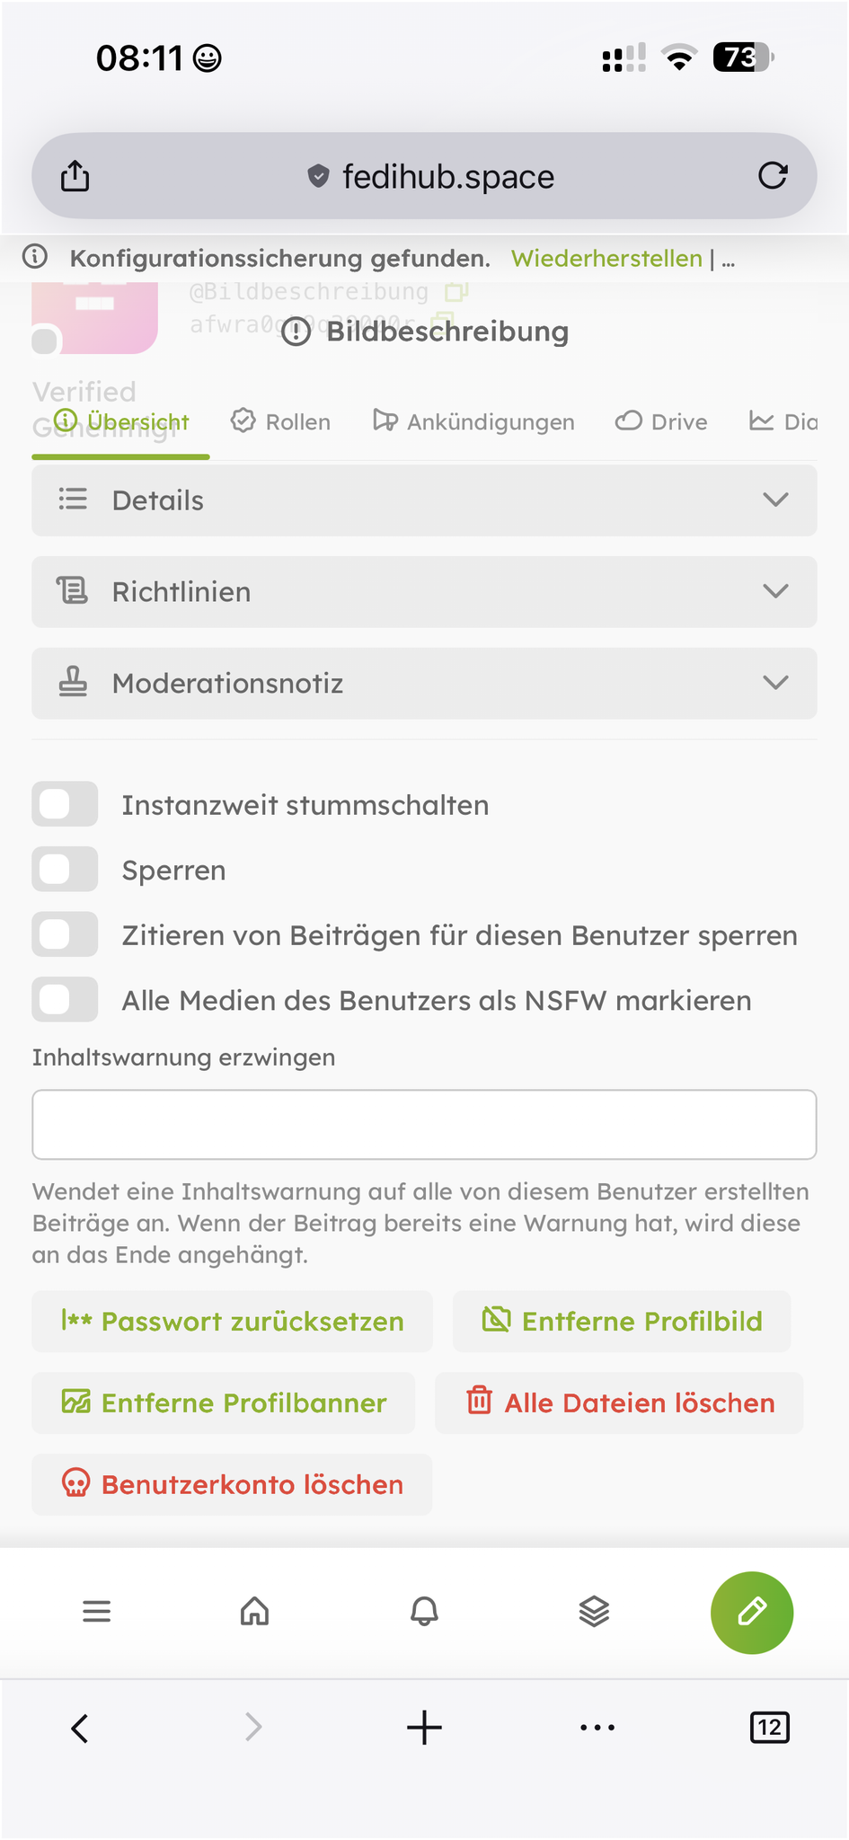849x1840 pixels.
Task: Open the hamburger menu in bottom bar
Action: tap(96, 1612)
